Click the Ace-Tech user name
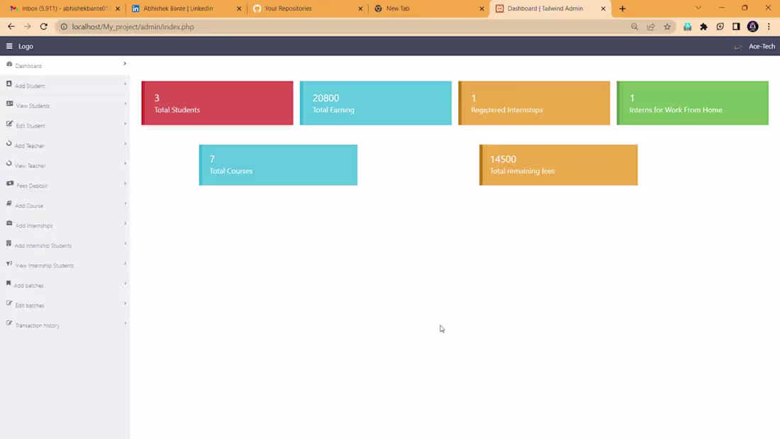This screenshot has height=439, width=780. coord(762,46)
